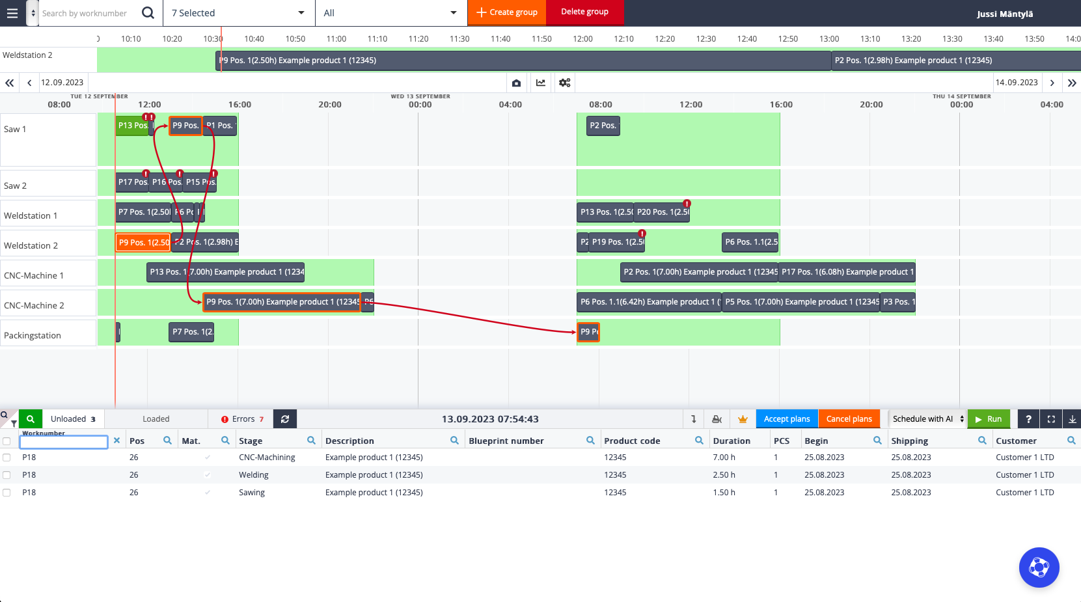Click the download icon at the far right
The height and width of the screenshot is (602, 1081).
point(1072,418)
